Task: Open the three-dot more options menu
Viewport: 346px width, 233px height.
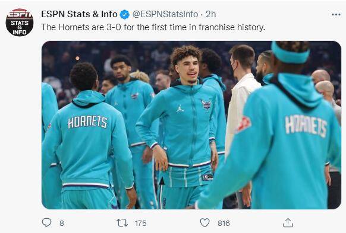Action: tap(336, 14)
